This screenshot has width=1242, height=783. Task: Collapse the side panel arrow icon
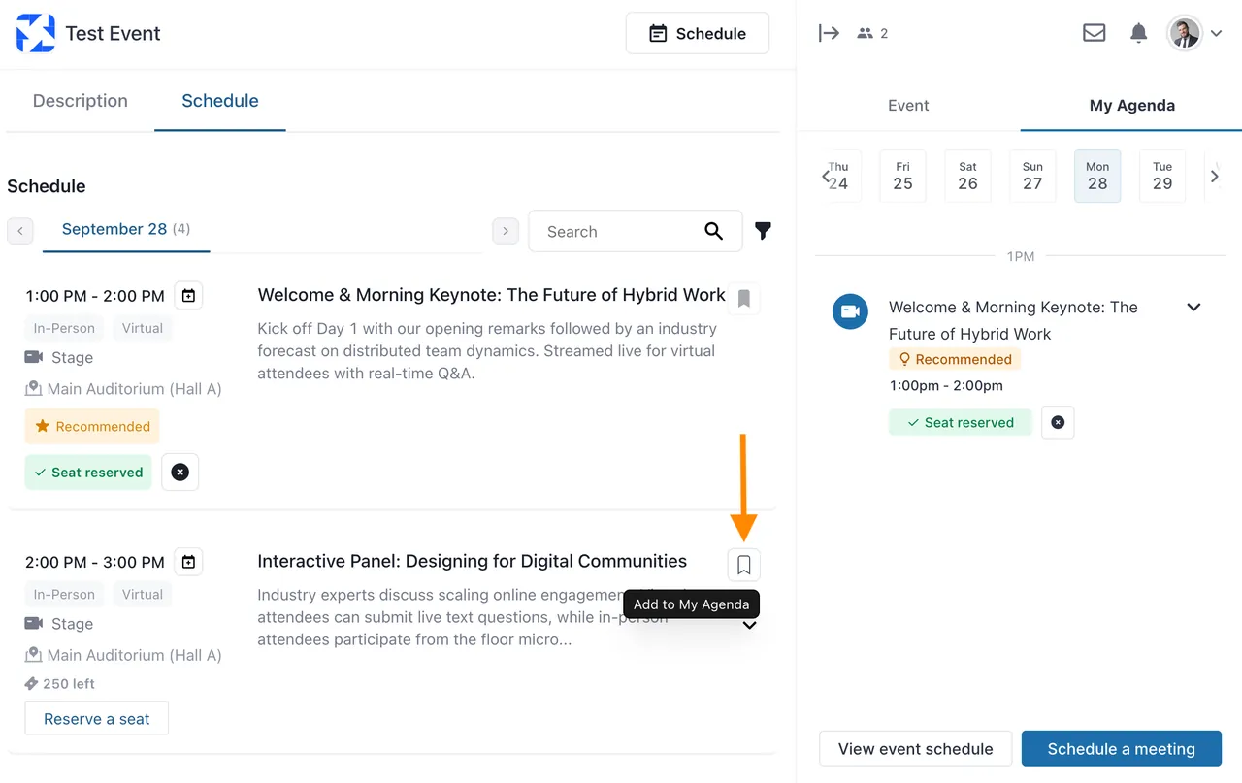[829, 33]
